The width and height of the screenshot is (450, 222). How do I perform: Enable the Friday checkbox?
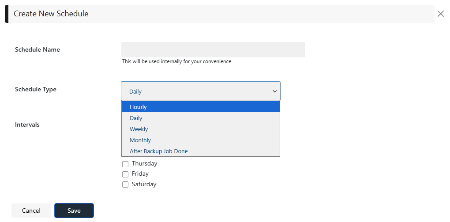pos(125,174)
